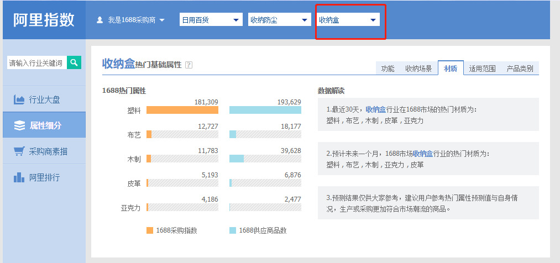
Task: Switch to the 适用范围 tab
Action: point(482,69)
